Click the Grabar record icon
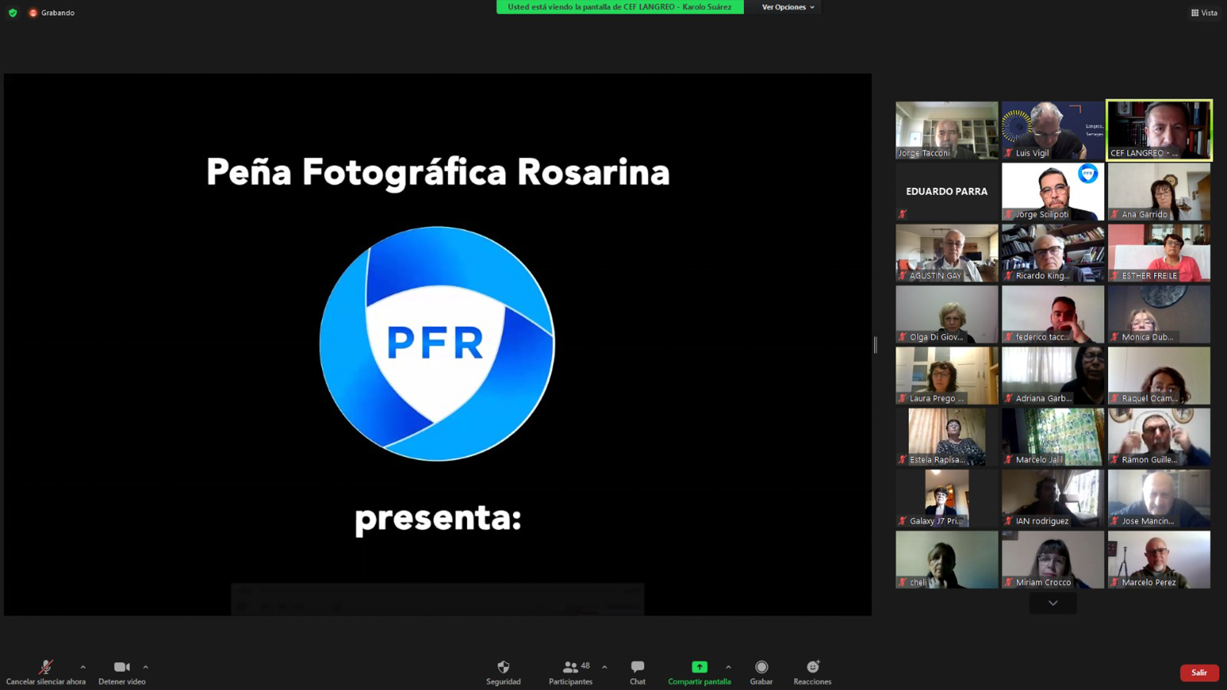Image resolution: width=1227 pixels, height=690 pixels. pyautogui.click(x=761, y=667)
